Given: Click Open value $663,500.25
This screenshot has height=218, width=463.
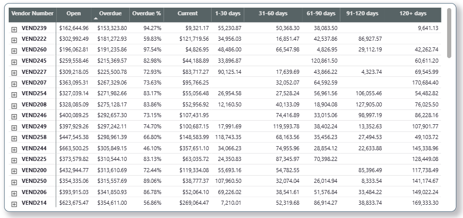Looking at the screenshot, I should pos(74,148).
